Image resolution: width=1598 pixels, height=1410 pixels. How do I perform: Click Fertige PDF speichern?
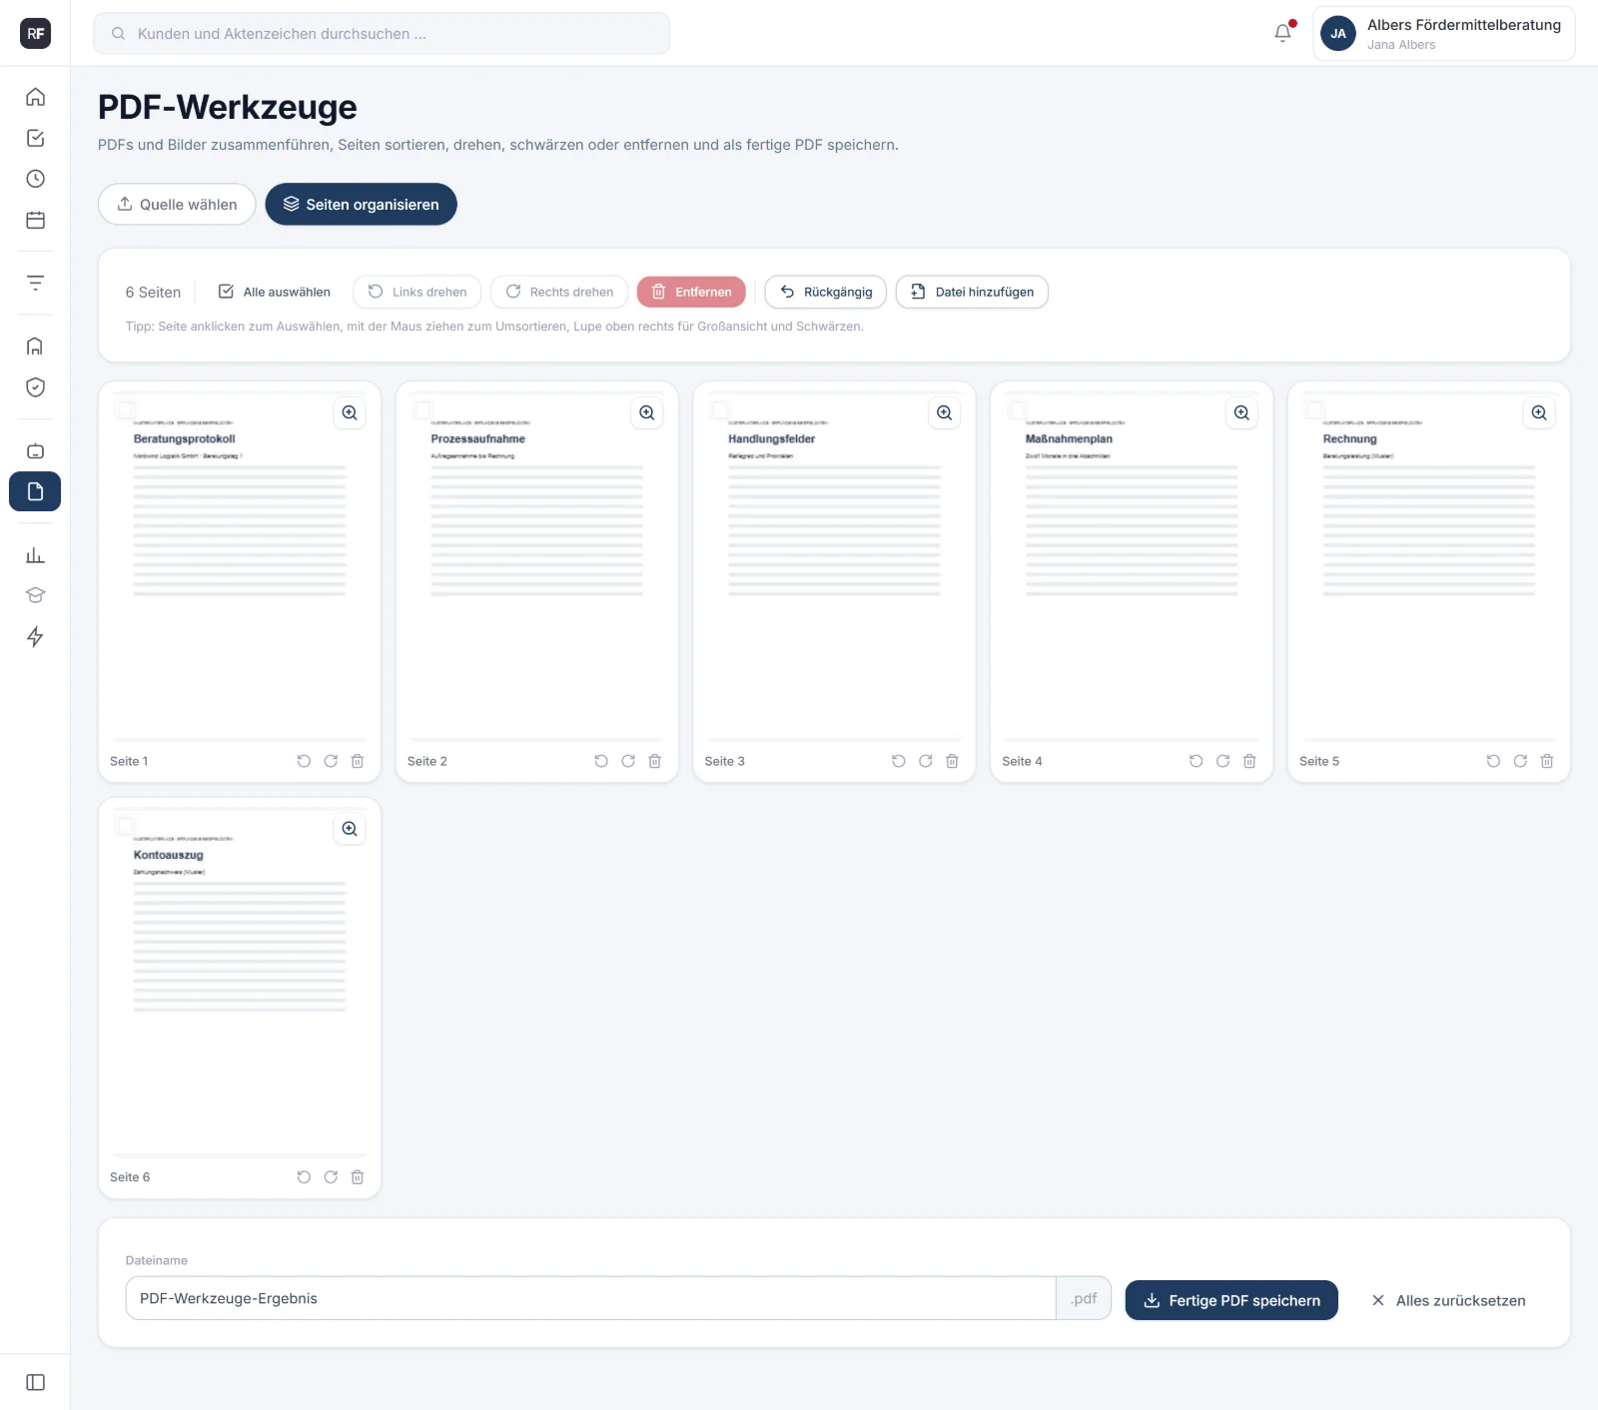click(1231, 1300)
